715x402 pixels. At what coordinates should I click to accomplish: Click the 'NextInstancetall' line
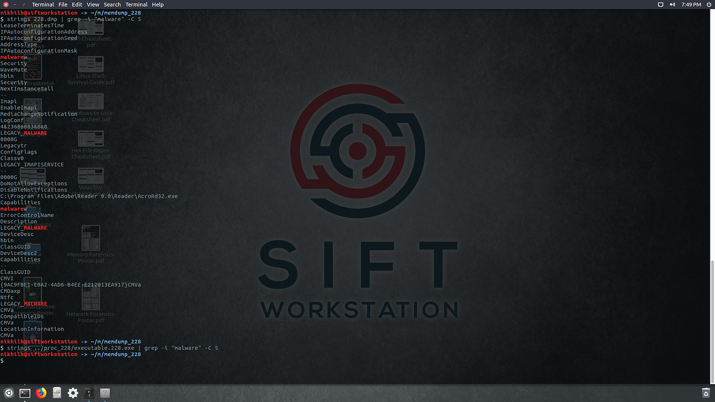tap(27, 88)
